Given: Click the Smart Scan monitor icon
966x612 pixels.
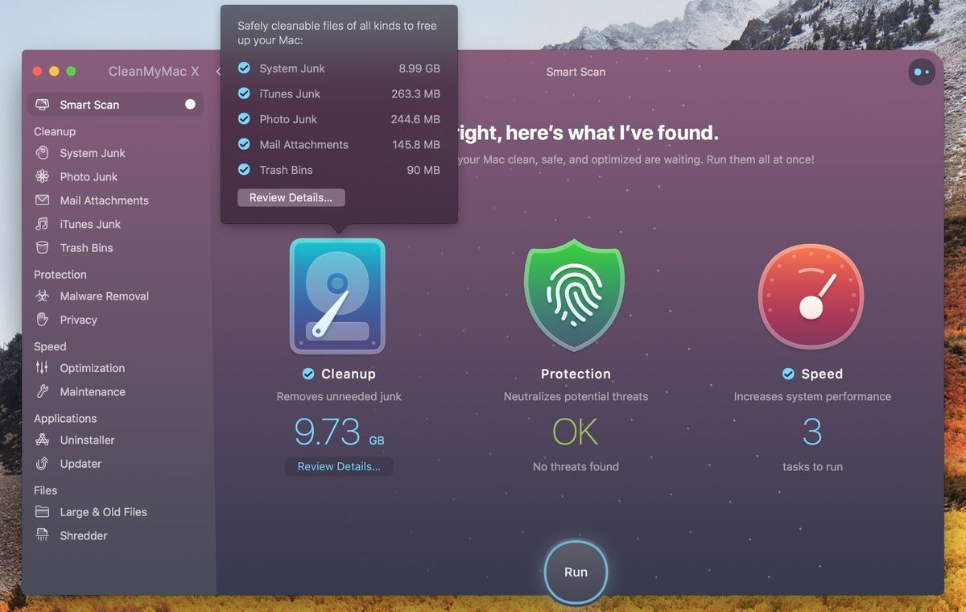Looking at the screenshot, I should (43, 105).
